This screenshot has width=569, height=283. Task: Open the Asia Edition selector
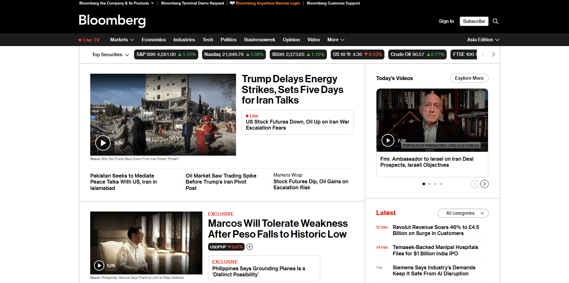[x=483, y=40]
